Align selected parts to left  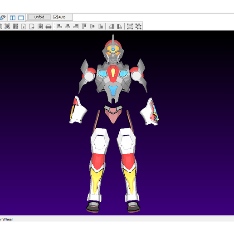[x=59, y=26]
